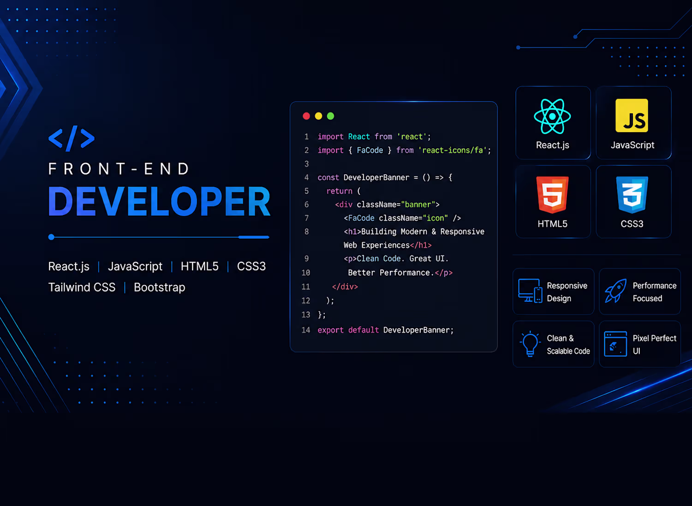Click the "Clean & Scalable Code" feature text
The image size is (692, 506).
[568, 345]
